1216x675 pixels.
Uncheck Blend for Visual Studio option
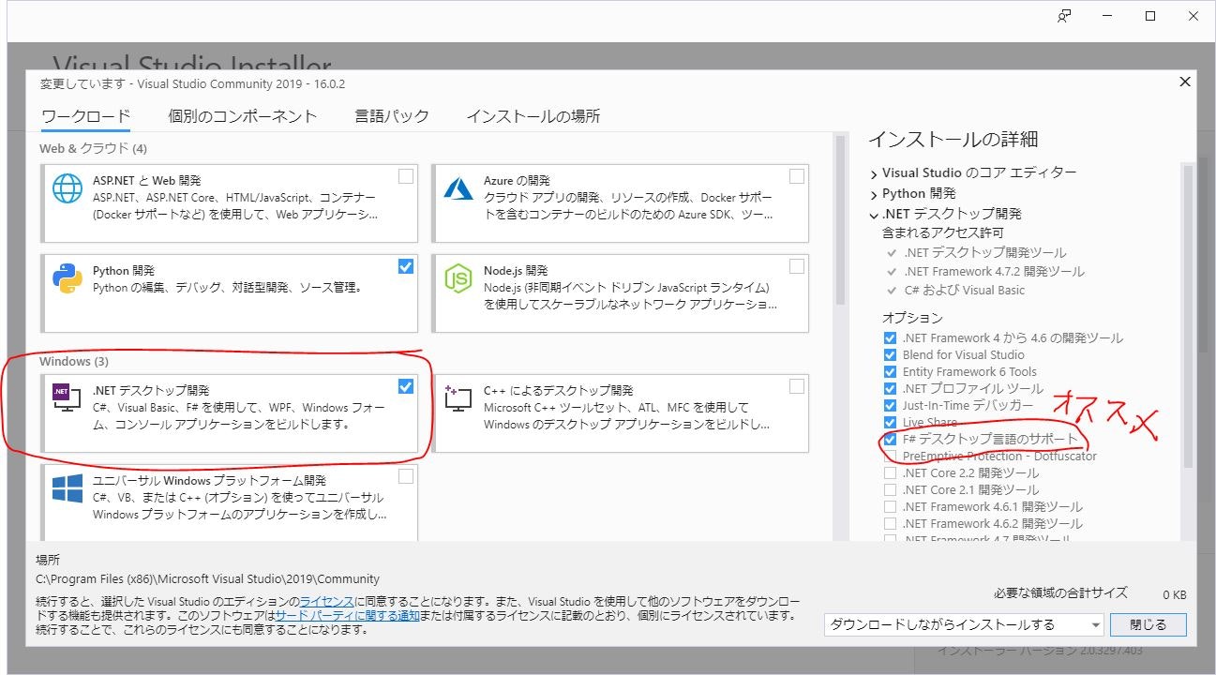(x=890, y=354)
